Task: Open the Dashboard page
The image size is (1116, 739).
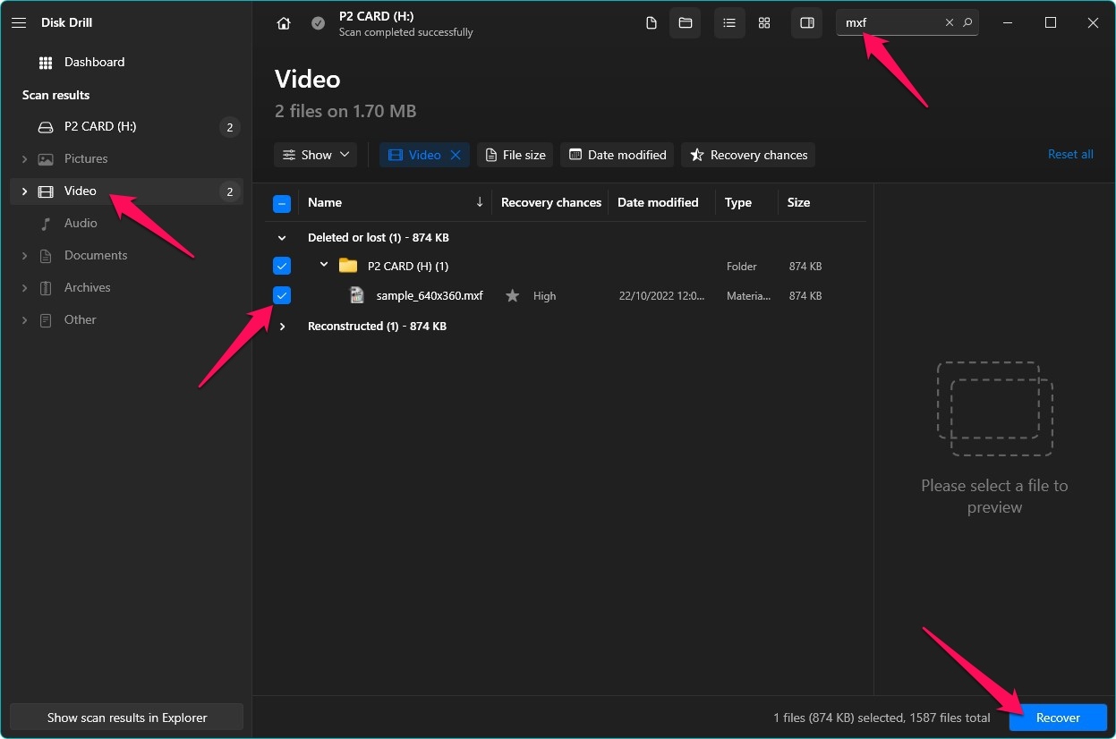Action: point(94,62)
